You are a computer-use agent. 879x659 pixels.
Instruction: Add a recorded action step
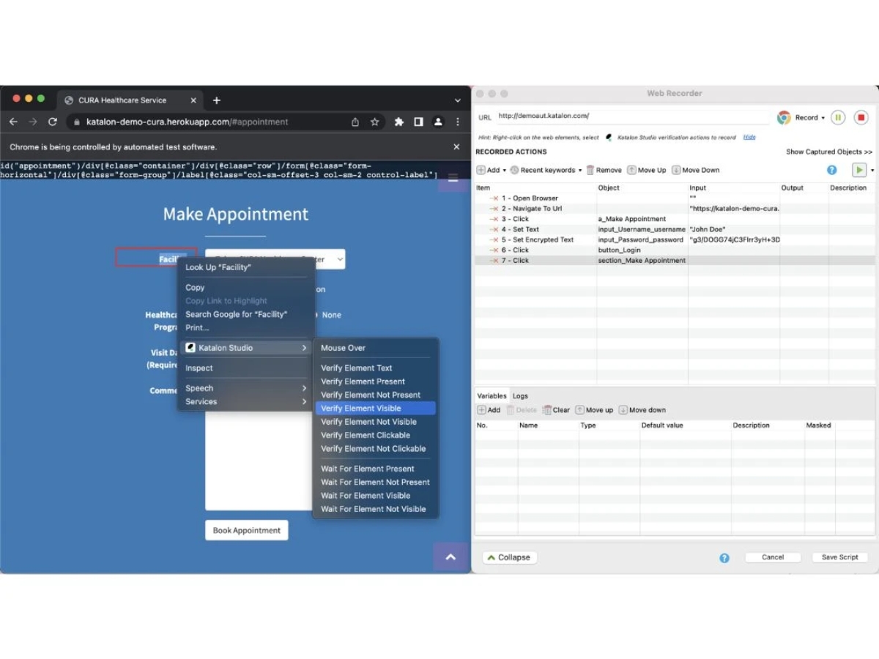click(488, 170)
